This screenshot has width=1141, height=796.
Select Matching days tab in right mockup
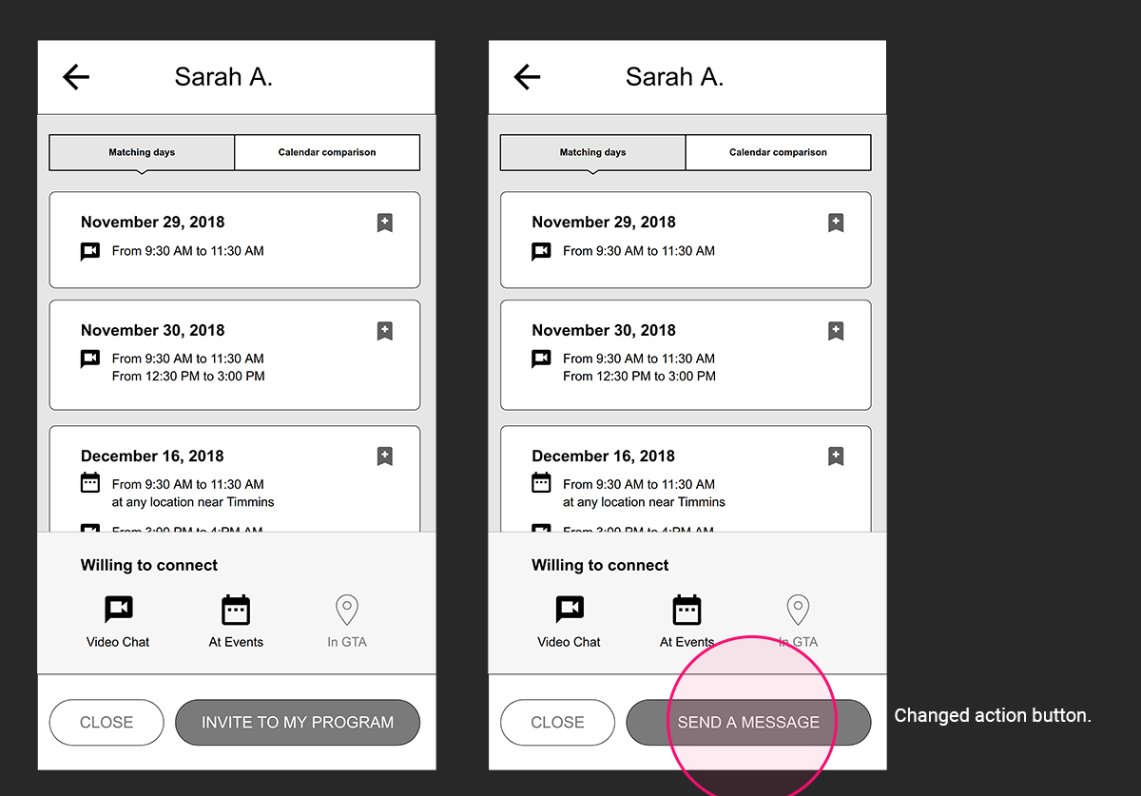[x=592, y=152]
